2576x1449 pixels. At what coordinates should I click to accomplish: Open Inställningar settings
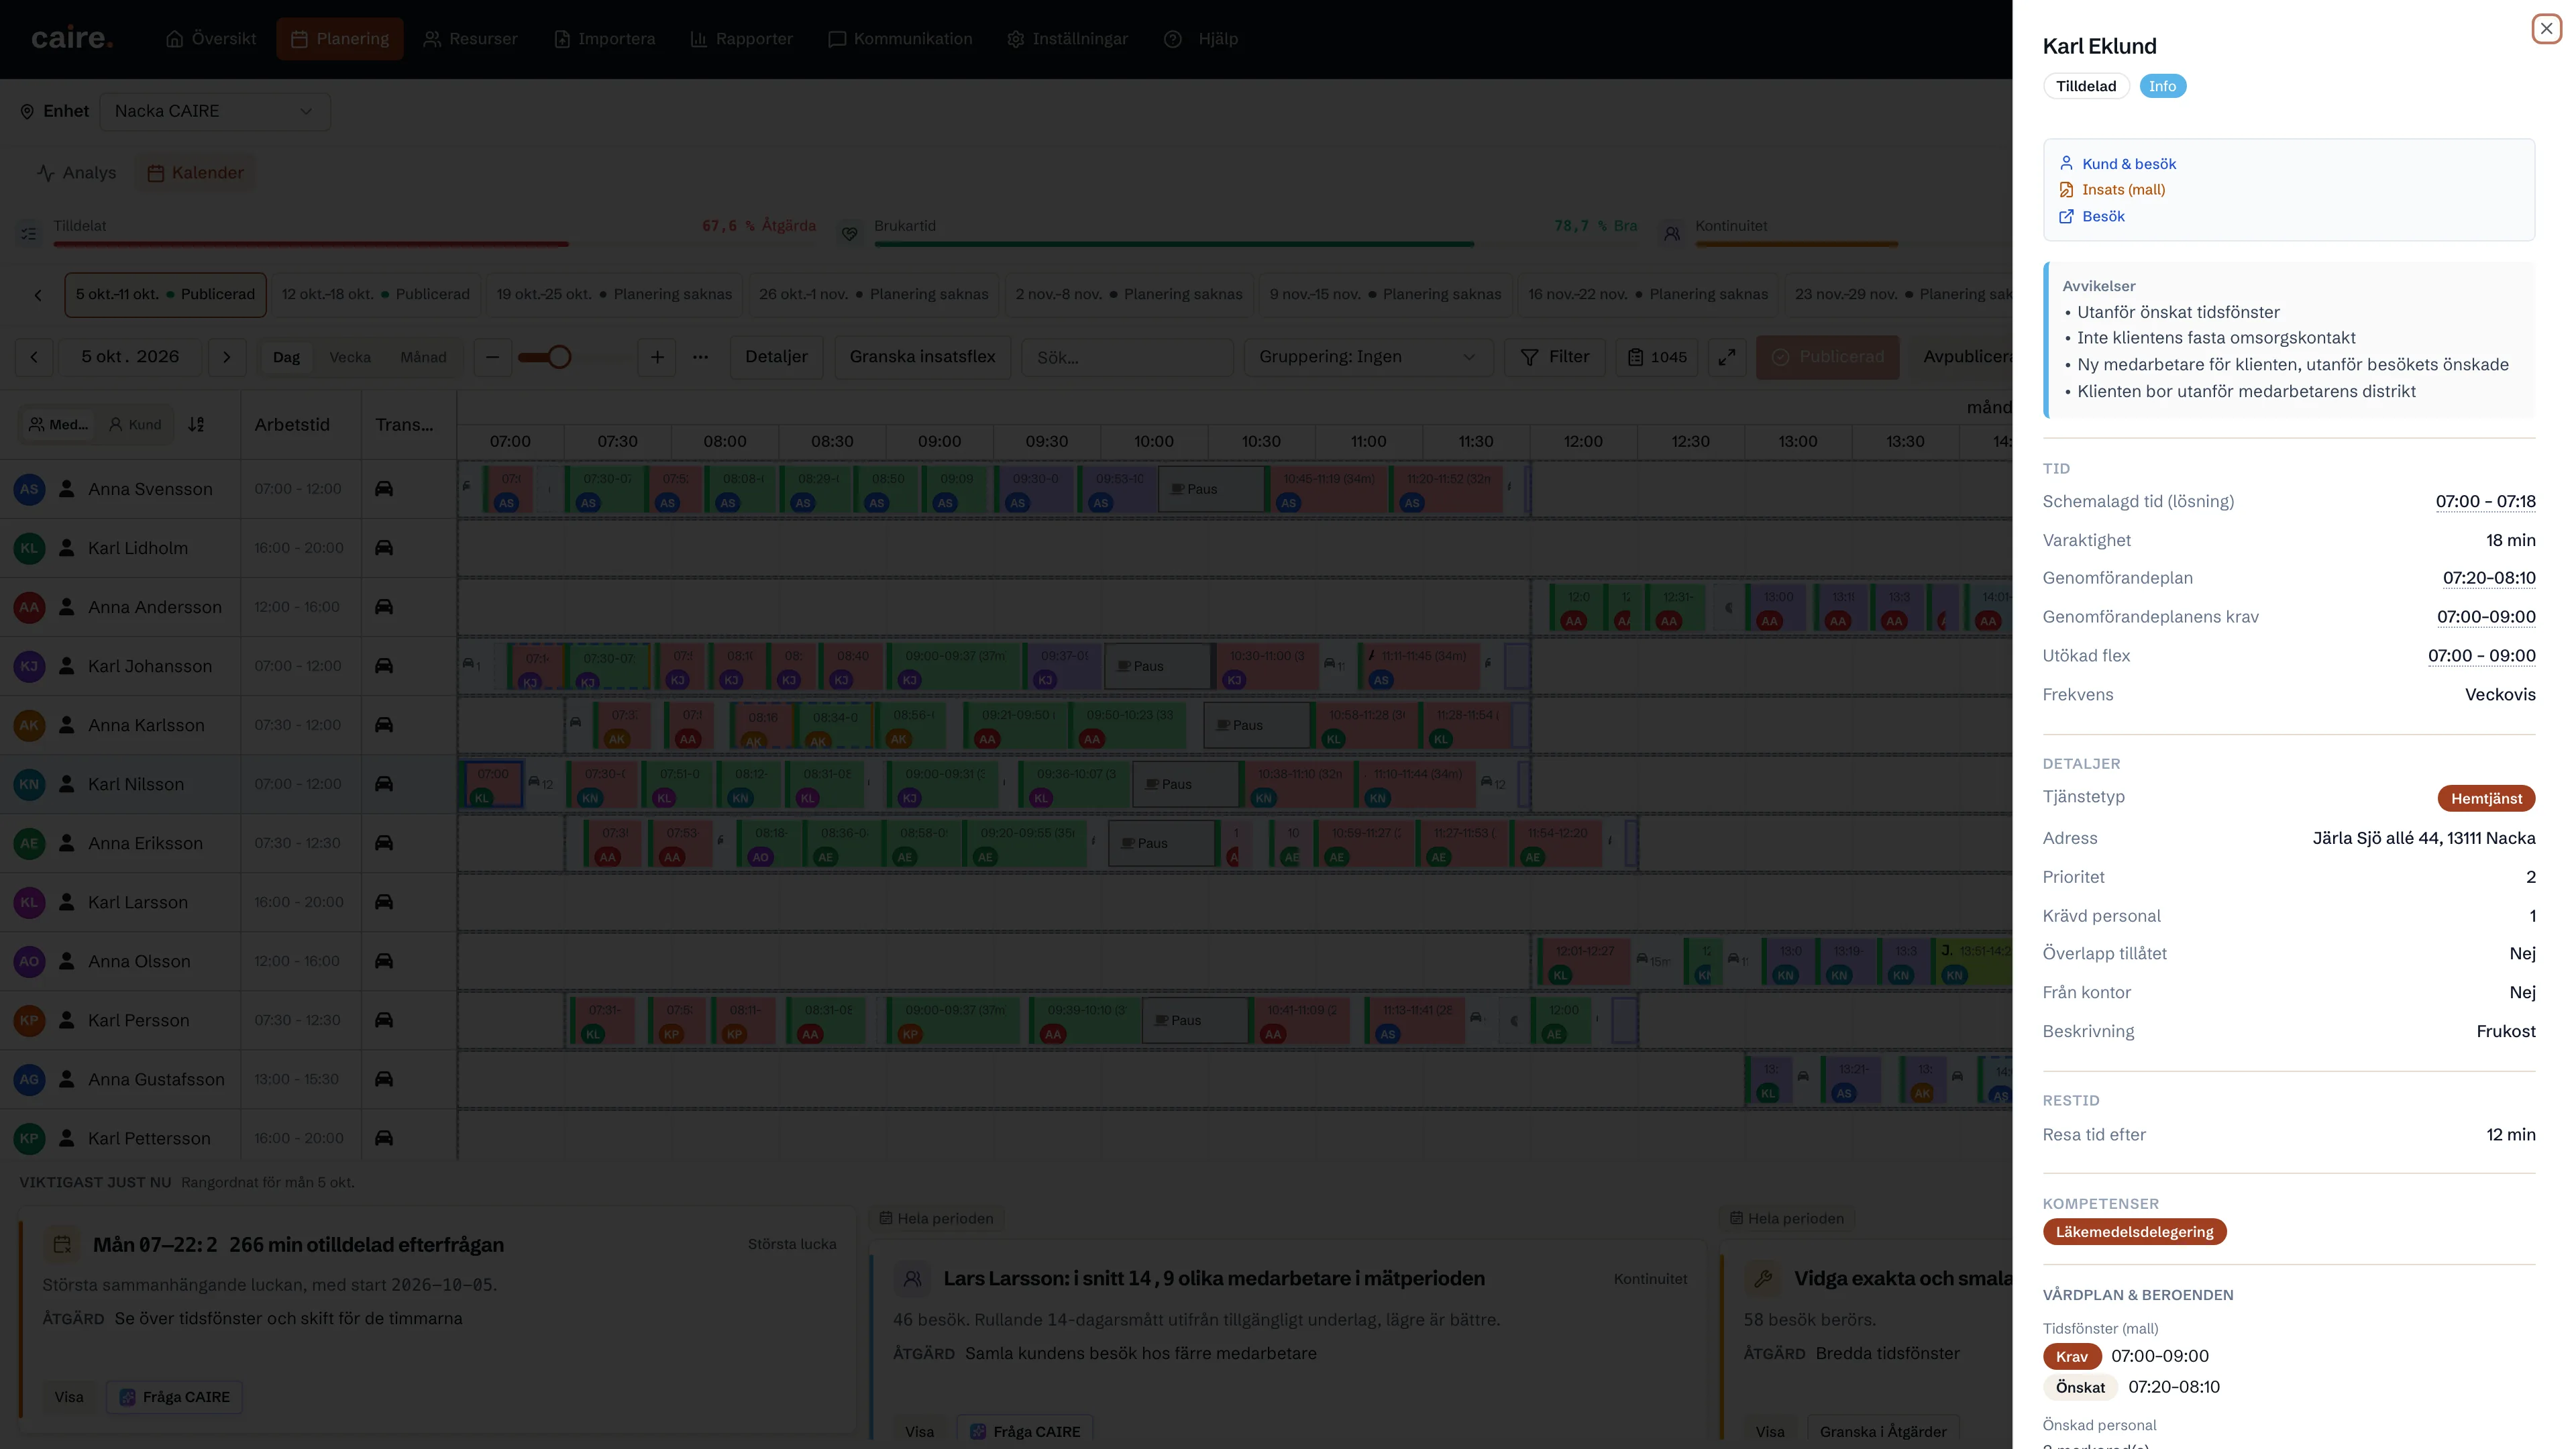coord(1068,39)
